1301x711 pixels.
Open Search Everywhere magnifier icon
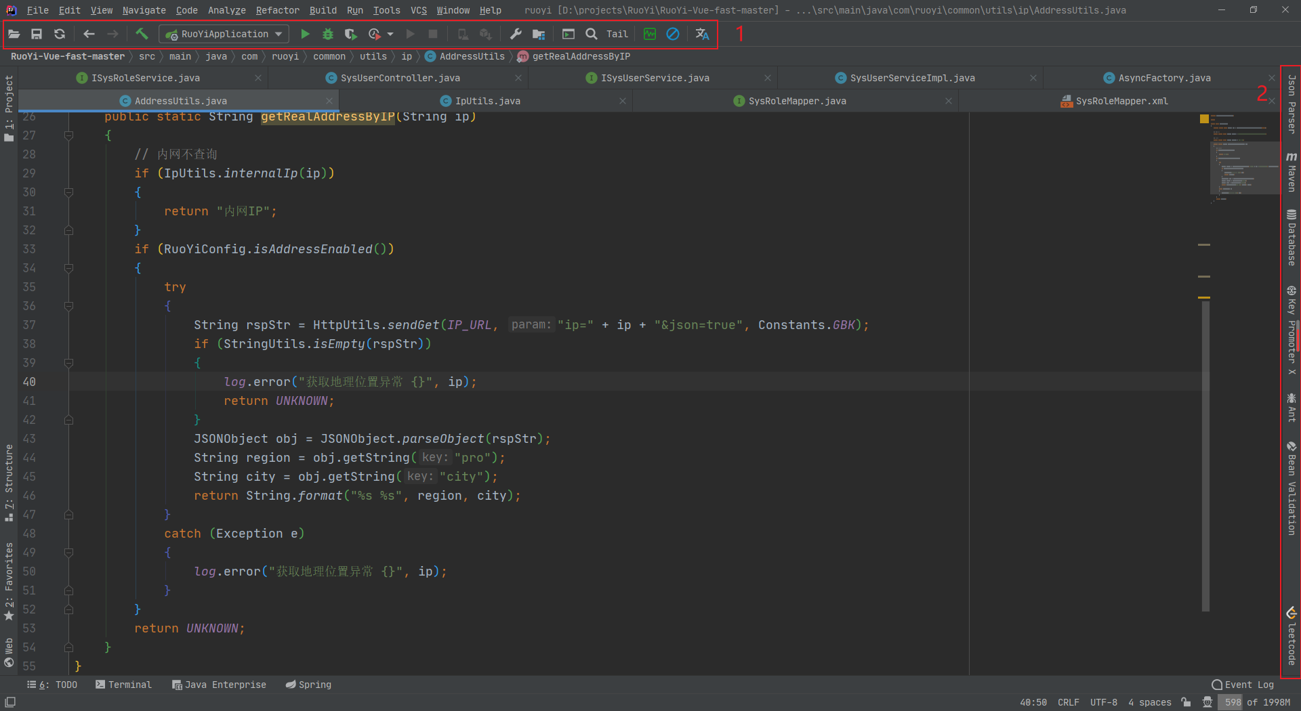point(592,34)
